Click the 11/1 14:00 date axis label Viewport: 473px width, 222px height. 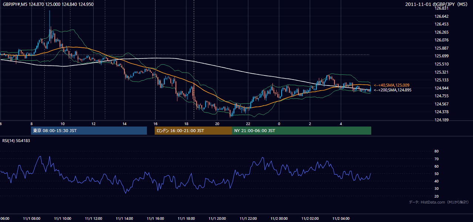[124, 218]
